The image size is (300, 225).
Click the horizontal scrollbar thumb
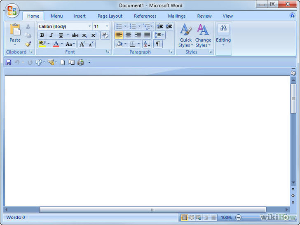pyautogui.click(x=152, y=210)
